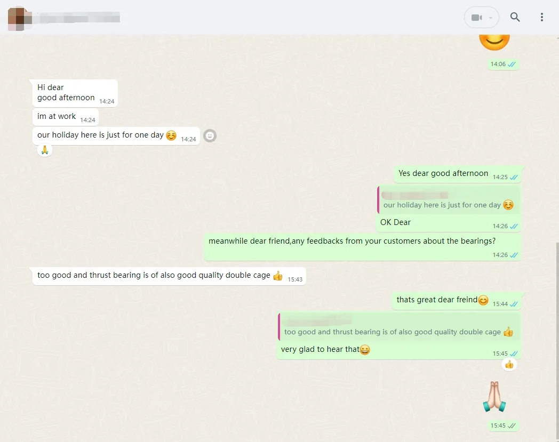Expand the call options dropdown arrow

point(491,18)
